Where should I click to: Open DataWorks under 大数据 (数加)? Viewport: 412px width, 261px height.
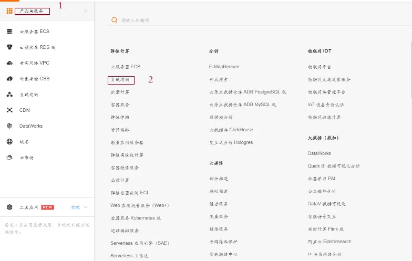[x=320, y=153]
